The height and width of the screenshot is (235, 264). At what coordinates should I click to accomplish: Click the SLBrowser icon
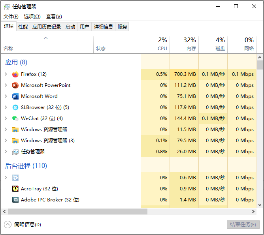[x=15, y=107]
